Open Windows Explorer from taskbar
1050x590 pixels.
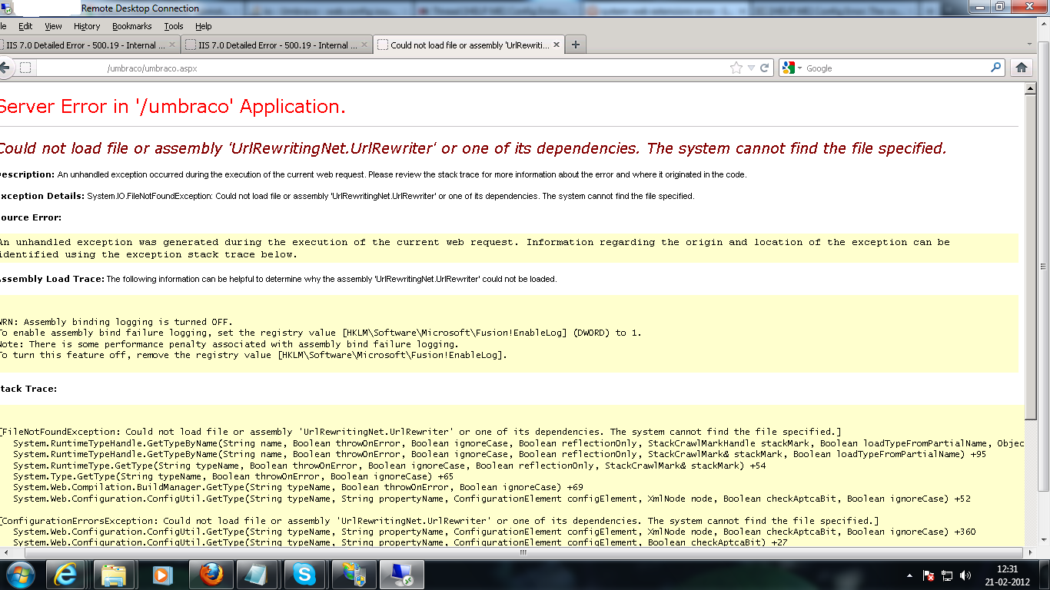click(115, 575)
